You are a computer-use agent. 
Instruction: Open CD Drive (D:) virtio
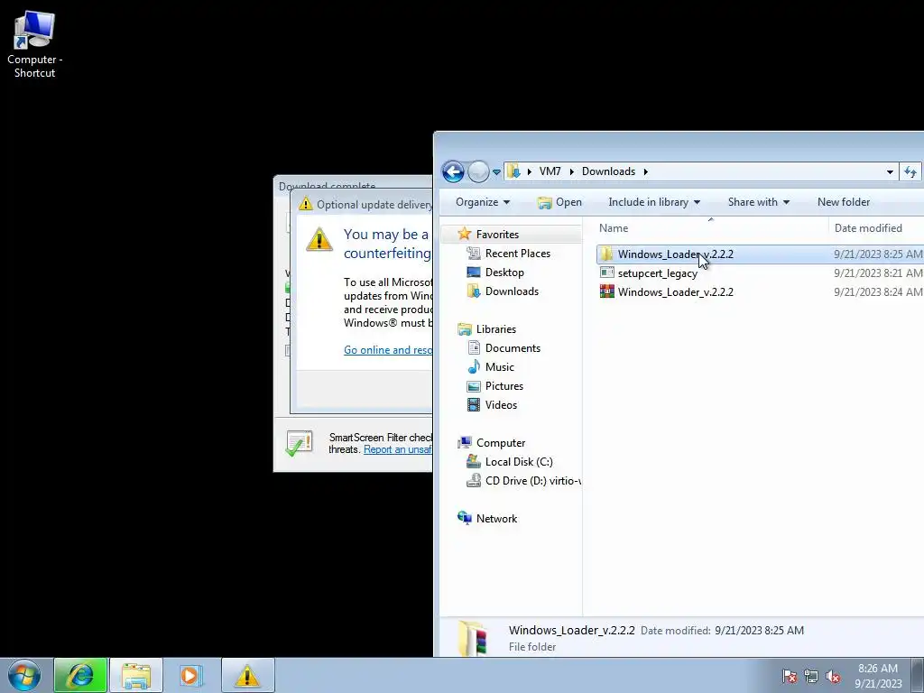[524, 481]
